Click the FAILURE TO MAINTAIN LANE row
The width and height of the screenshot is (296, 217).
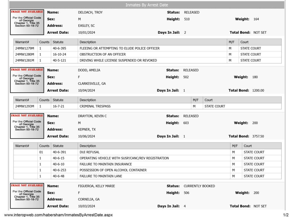(147, 176)
